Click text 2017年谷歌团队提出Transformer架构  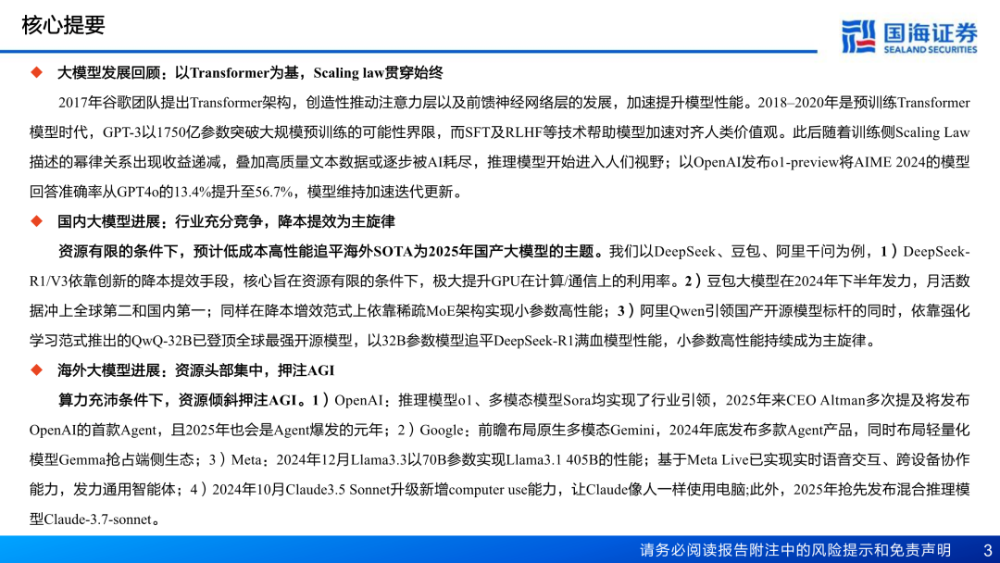pyautogui.click(x=175, y=103)
